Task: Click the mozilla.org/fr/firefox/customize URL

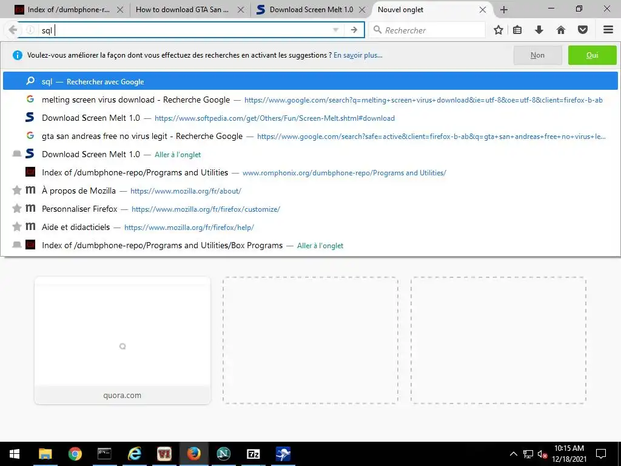Action: [206, 209]
